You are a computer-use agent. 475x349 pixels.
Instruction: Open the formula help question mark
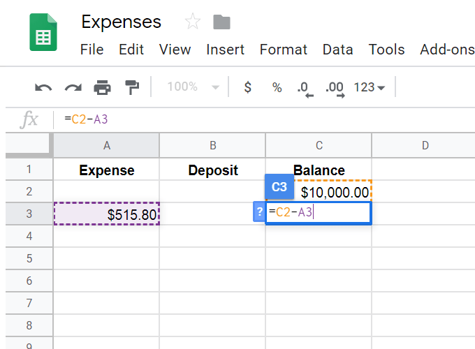coord(259,211)
